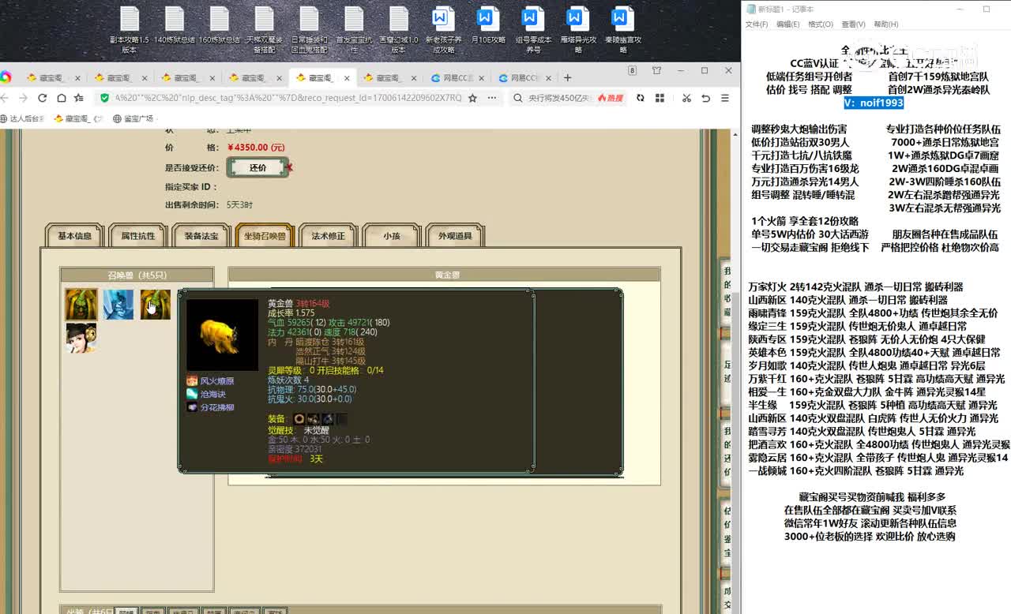Open desktop file 160炼狱总结
The image size is (1011, 614).
(x=220, y=25)
